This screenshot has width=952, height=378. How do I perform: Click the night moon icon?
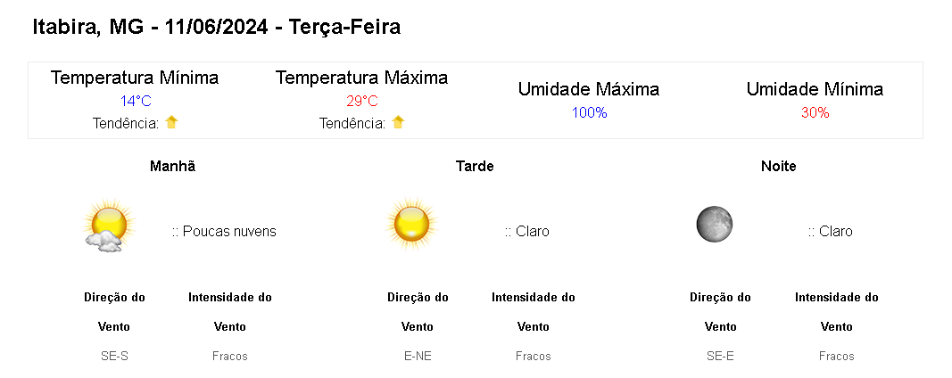click(x=715, y=224)
